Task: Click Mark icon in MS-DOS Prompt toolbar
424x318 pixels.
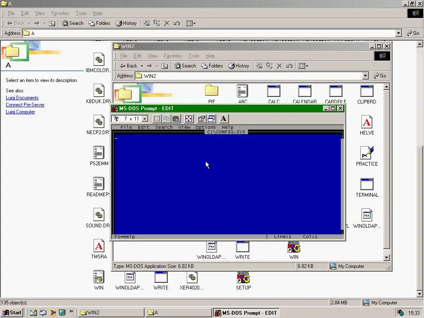Action: (157, 119)
